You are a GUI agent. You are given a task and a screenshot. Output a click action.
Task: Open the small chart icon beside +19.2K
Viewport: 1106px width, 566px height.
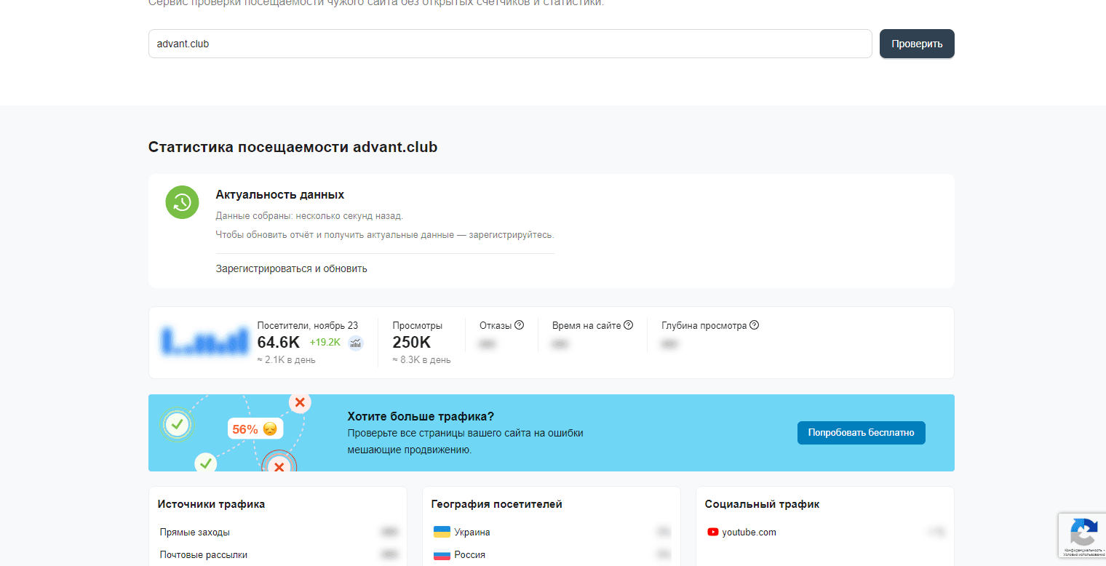point(356,343)
